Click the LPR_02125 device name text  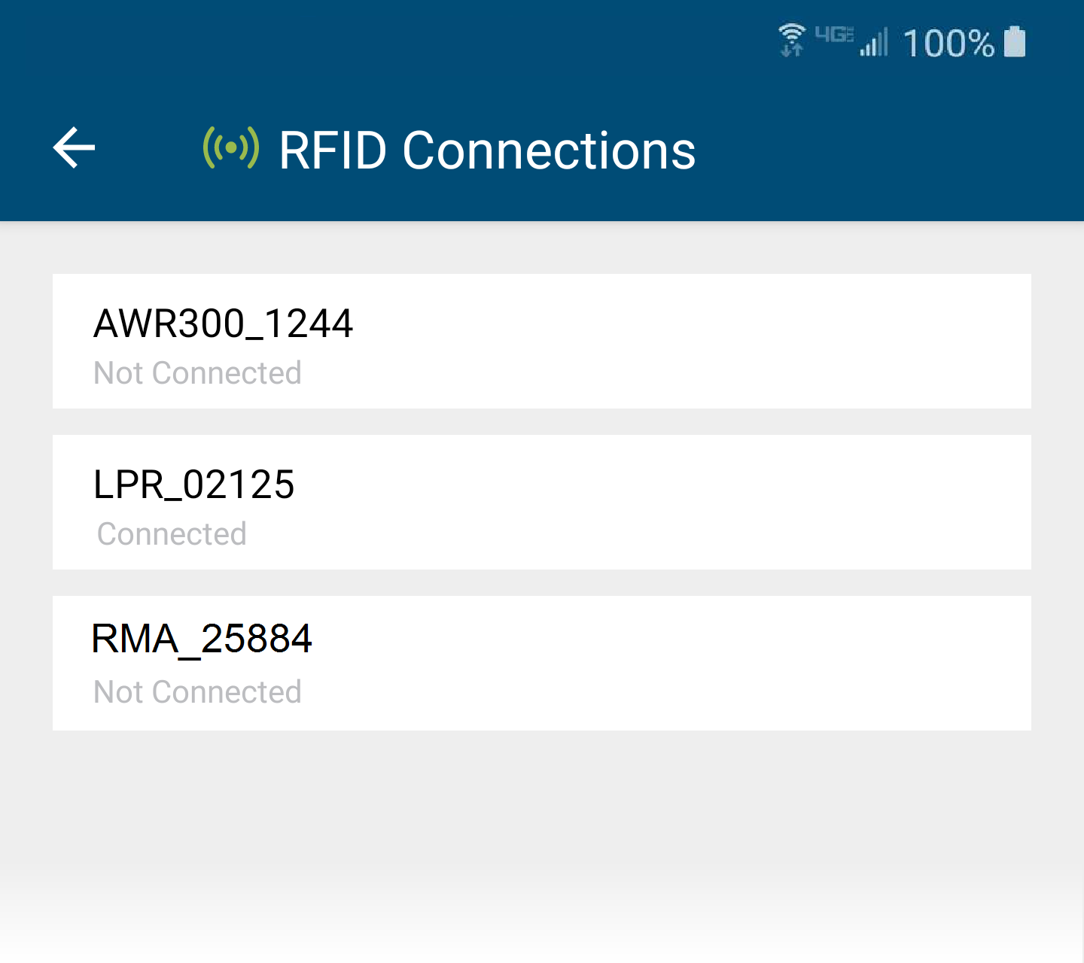193,485
